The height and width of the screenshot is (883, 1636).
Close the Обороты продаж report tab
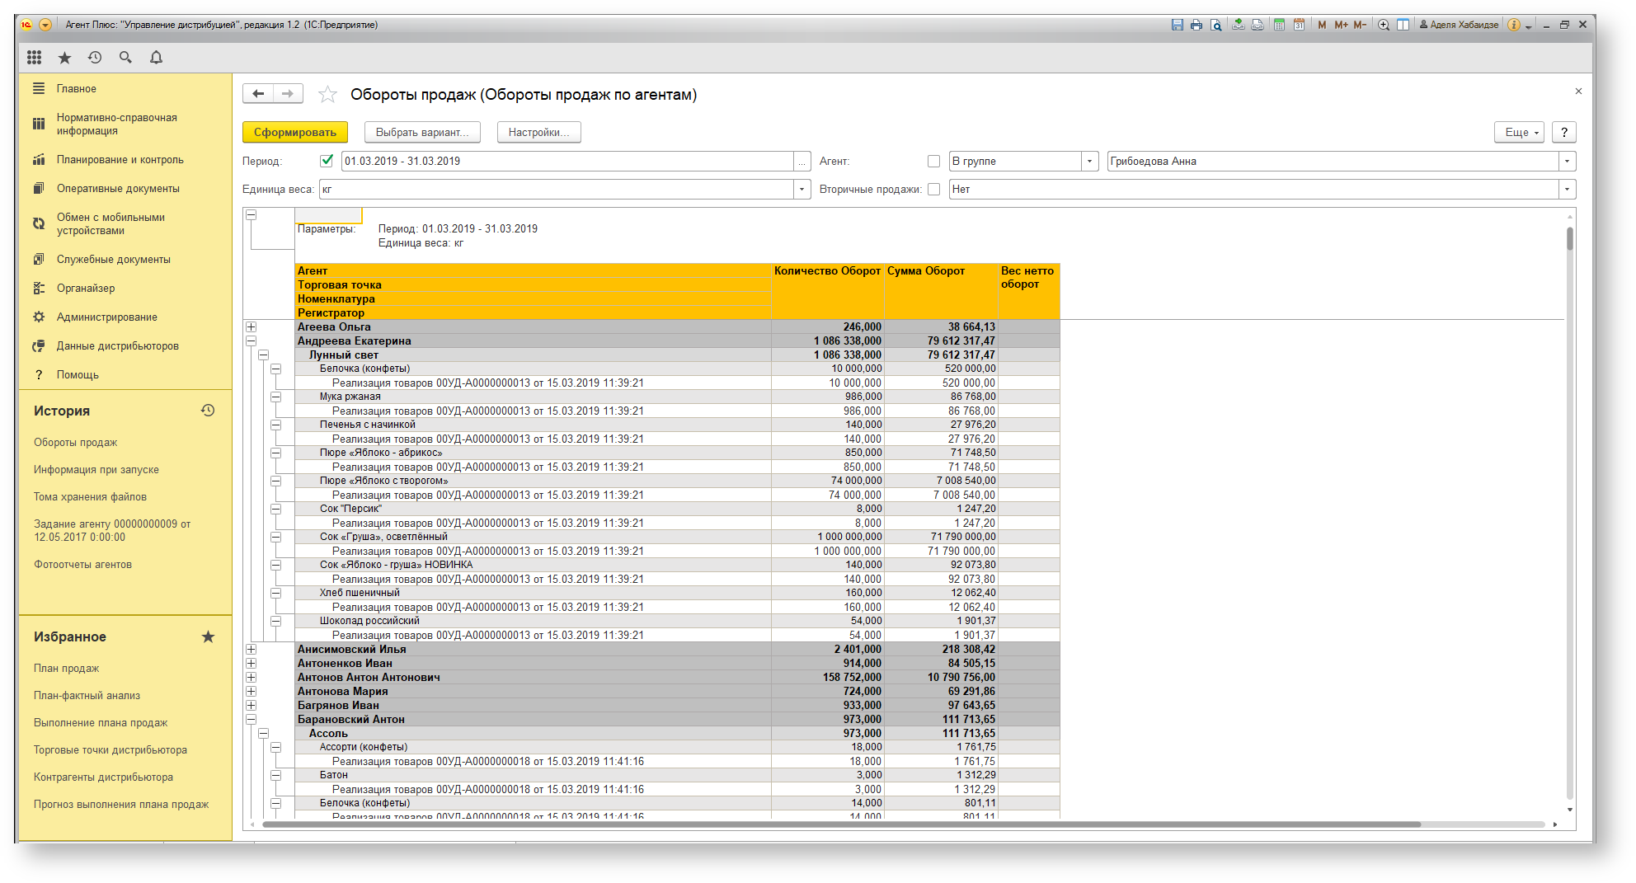pyautogui.click(x=1578, y=92)
